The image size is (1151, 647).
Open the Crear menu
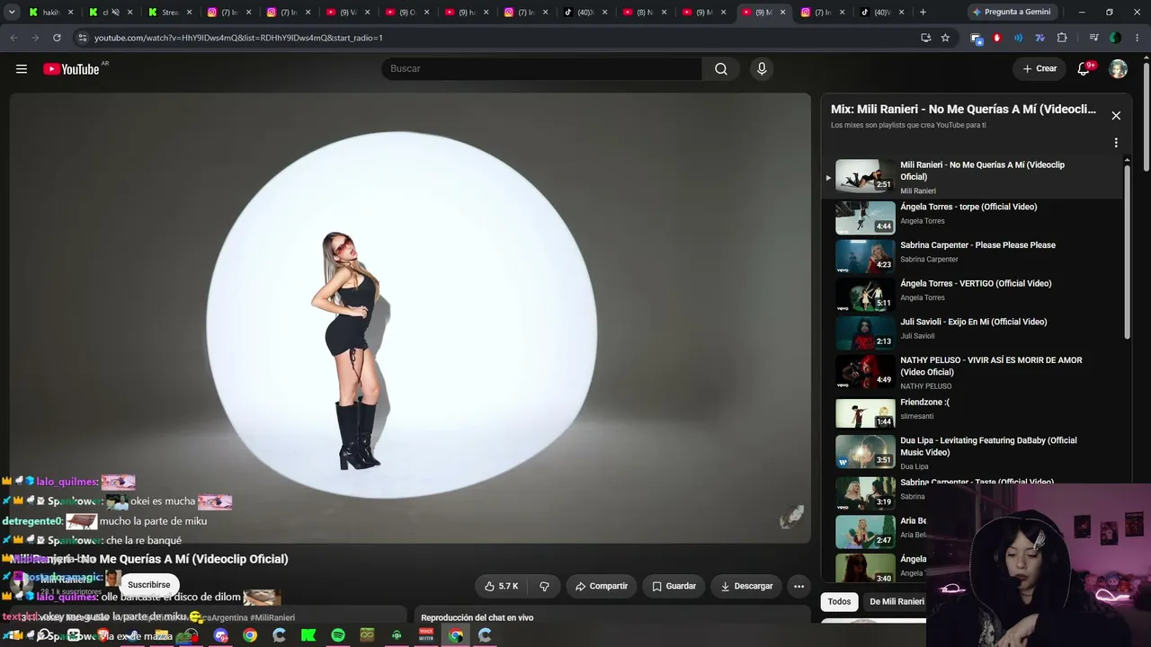click(x=1039, y=69)
